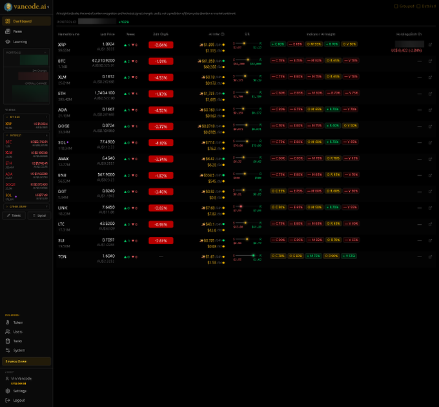Open external link icon in DOGE row
This screenshot has width=439, height=407.
click(430, 127)
